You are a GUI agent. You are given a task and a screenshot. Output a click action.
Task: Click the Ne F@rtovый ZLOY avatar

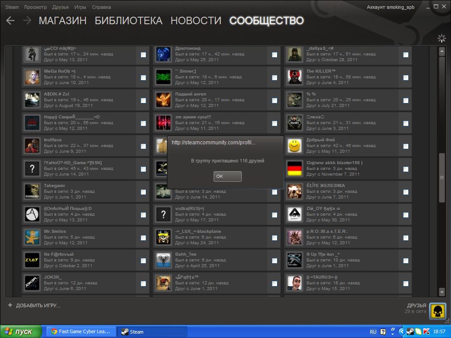click(32, 261)
